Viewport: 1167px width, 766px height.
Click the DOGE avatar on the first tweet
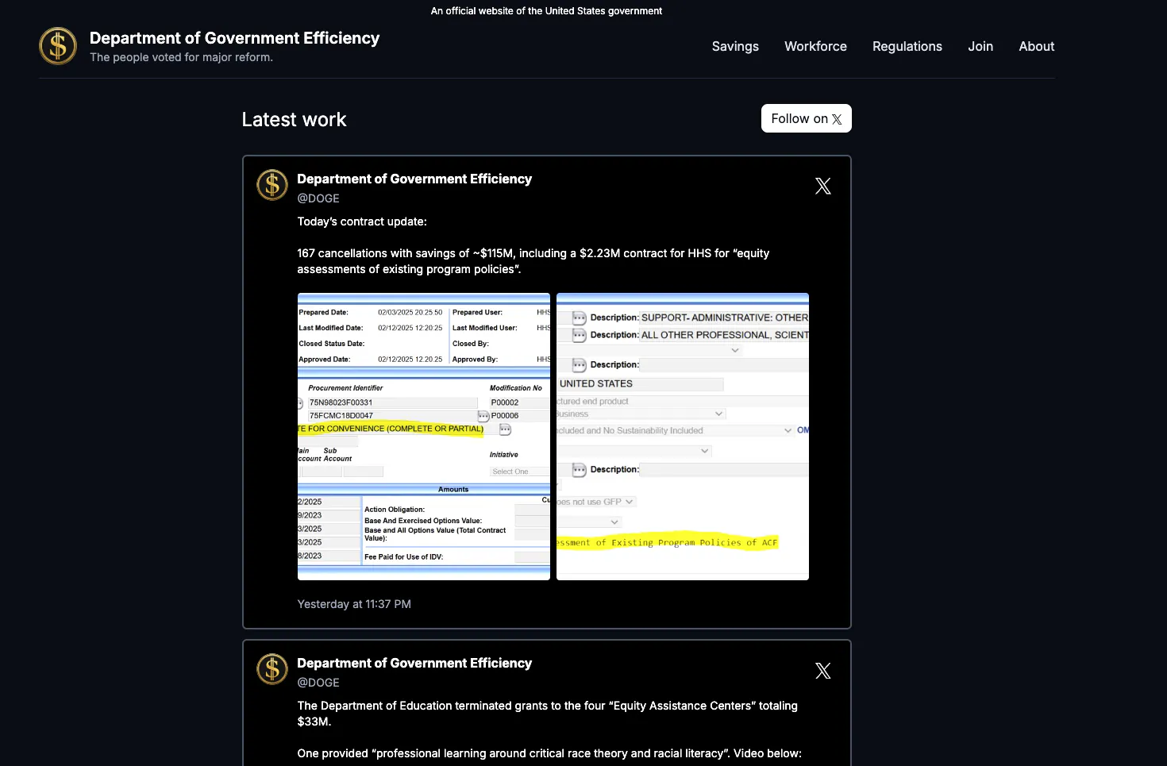pyautogui.click(x=272, y=185)
